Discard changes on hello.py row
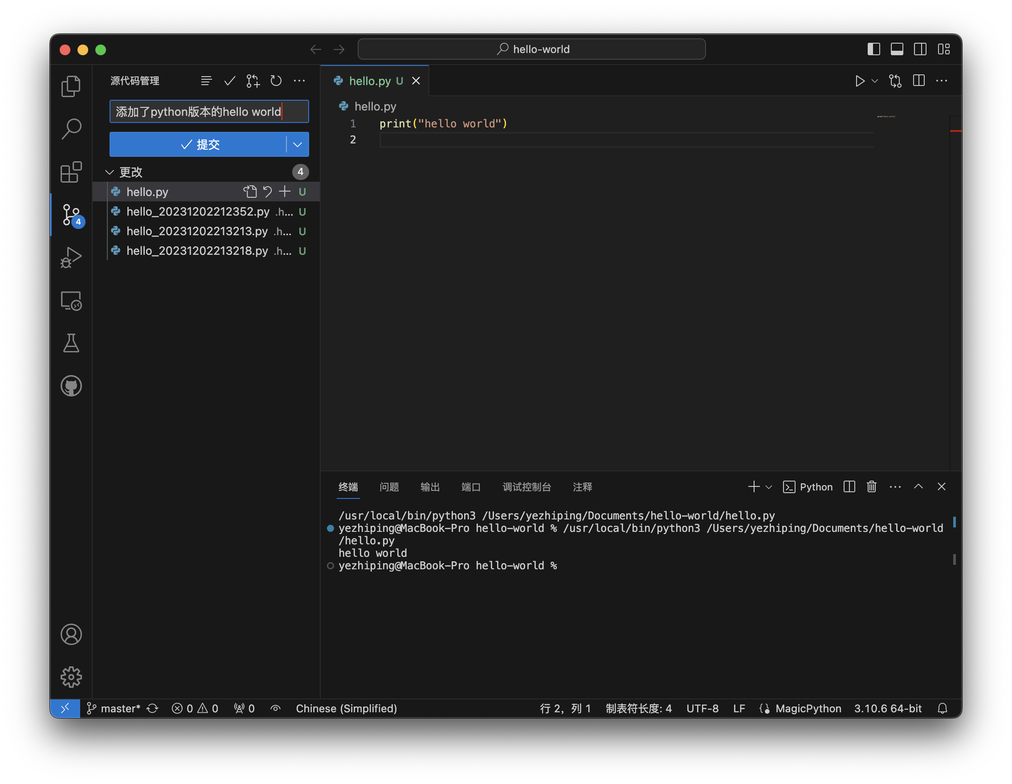The width and height of the screenshot is (1012, 784). point(267,192)
